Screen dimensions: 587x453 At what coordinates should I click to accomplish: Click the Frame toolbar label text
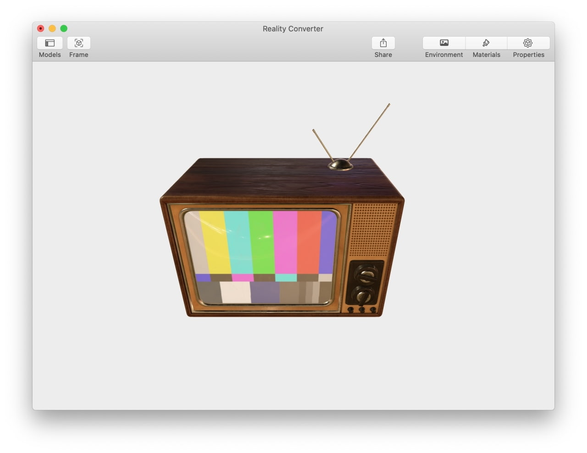[x=78, y=55]
